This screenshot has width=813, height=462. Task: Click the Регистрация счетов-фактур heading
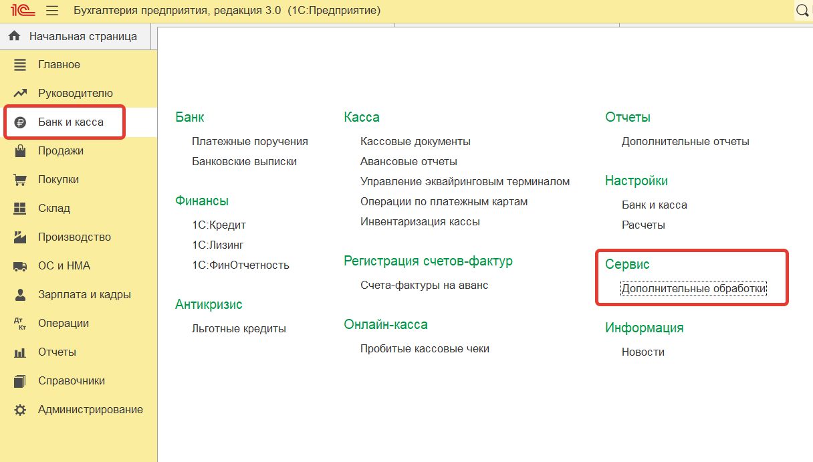coord(429,261)
